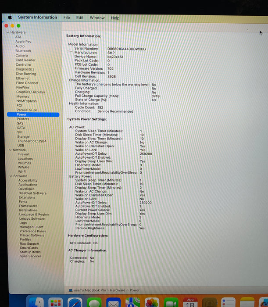Image resolution: width=268 pixels, height=307 pixels.
Task: Click the 'System Power Settings:' heading
Action: (x=87, y=119)
